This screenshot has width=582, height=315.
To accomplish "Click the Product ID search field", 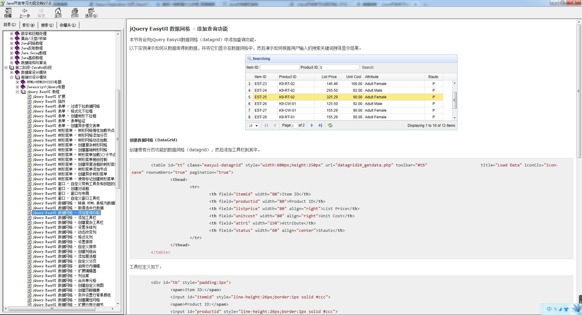I will 339,67.
